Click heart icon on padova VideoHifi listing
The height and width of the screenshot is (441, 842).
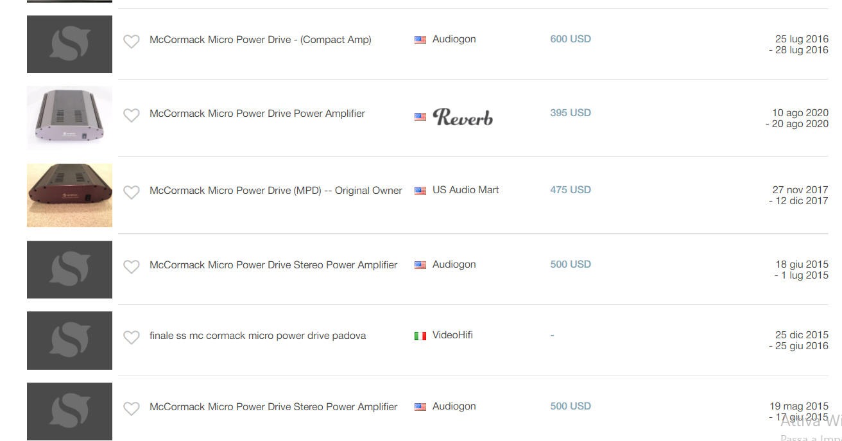132,338
